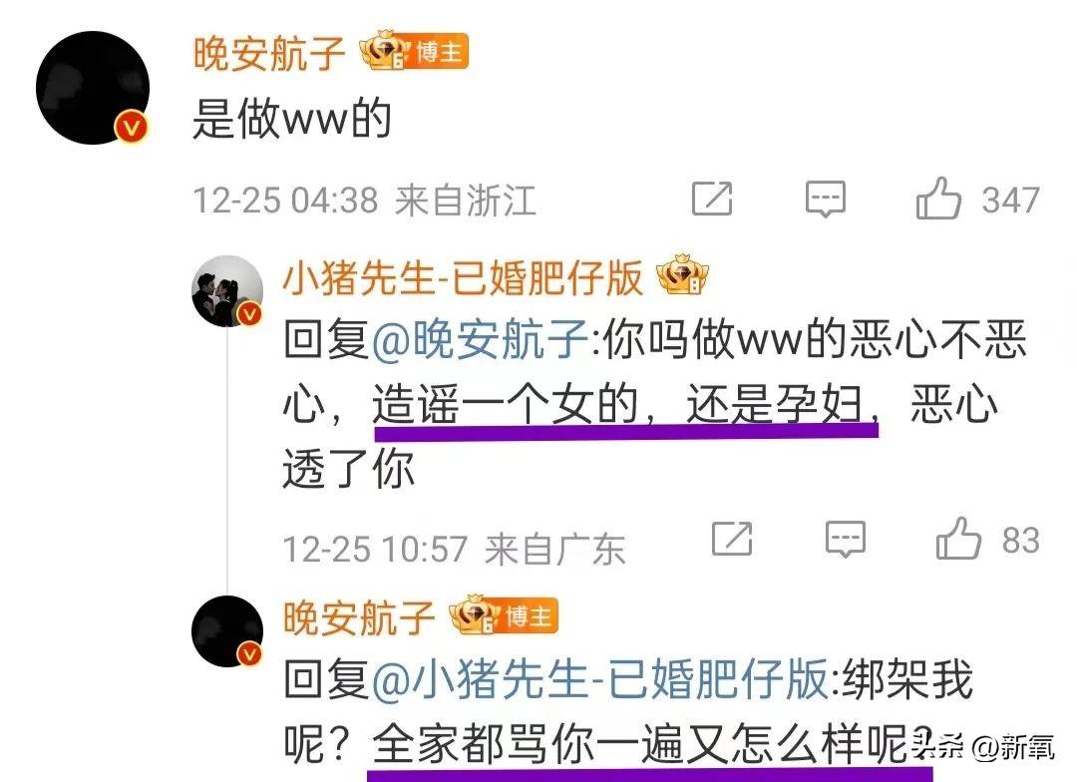Repost the 10:57 reply comment
This screenshot has width=1077, height=782.
coord(732,539)
